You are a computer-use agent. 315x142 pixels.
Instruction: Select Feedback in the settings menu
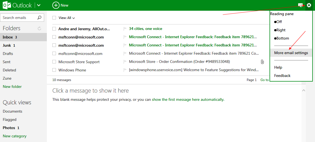coord(282,76)
